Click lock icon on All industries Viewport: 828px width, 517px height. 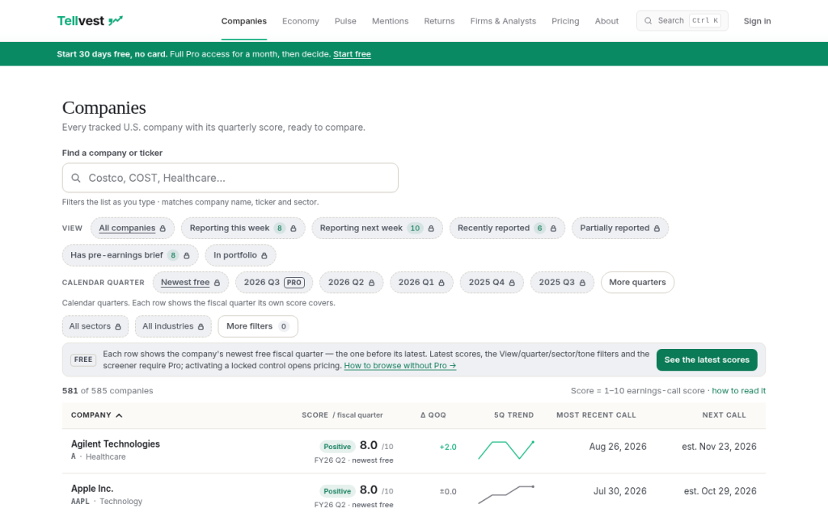201,326
